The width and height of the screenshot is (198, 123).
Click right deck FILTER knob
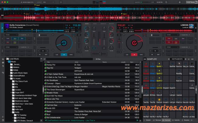click(111, 48)
